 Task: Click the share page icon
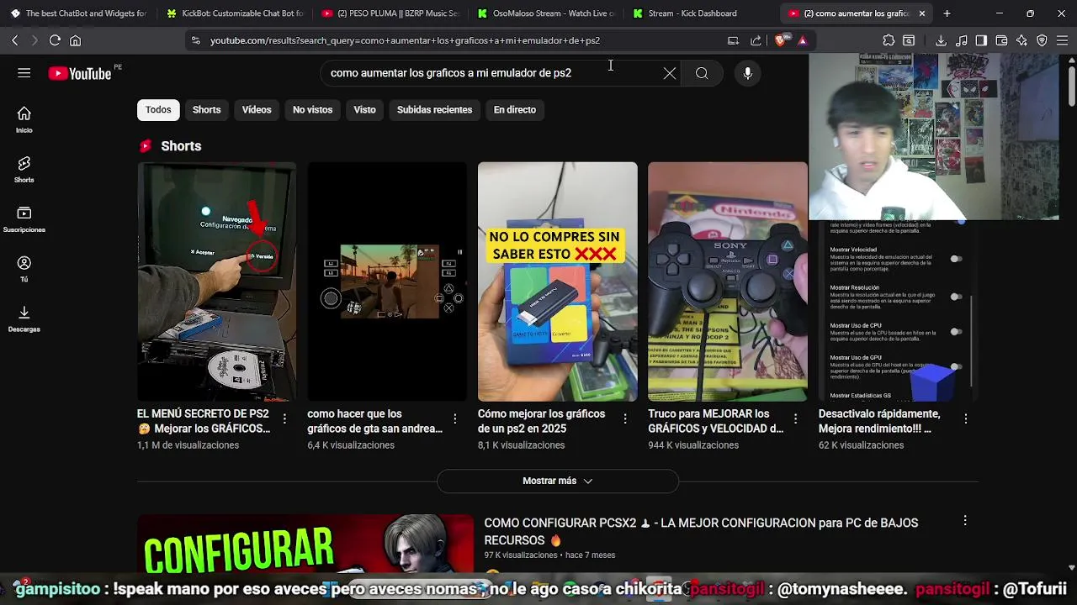tap(756, 40)
